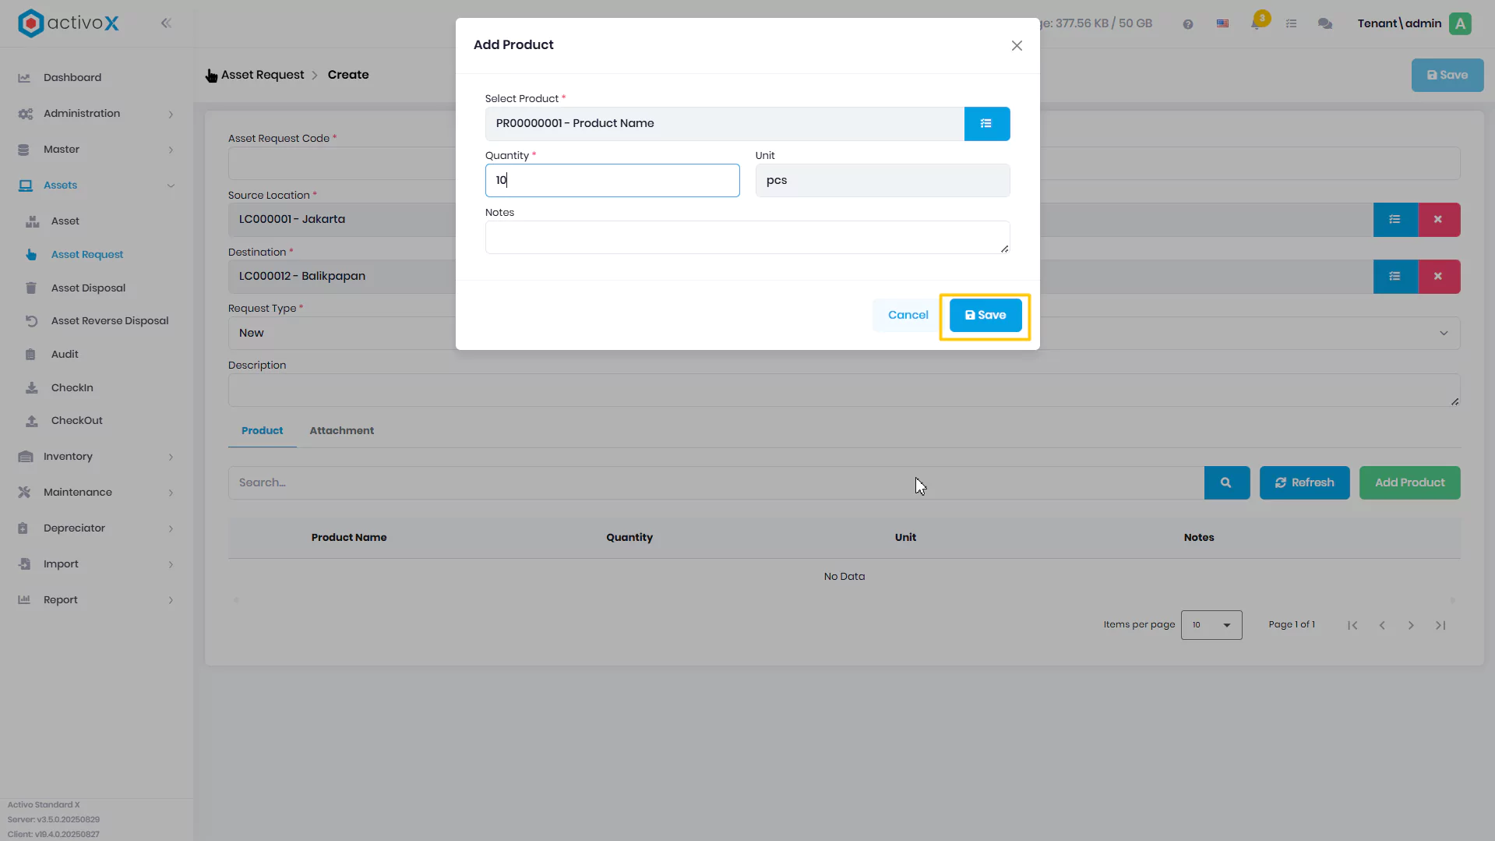
Task: Click the product picker list icon button
Action: click(986, 124)
